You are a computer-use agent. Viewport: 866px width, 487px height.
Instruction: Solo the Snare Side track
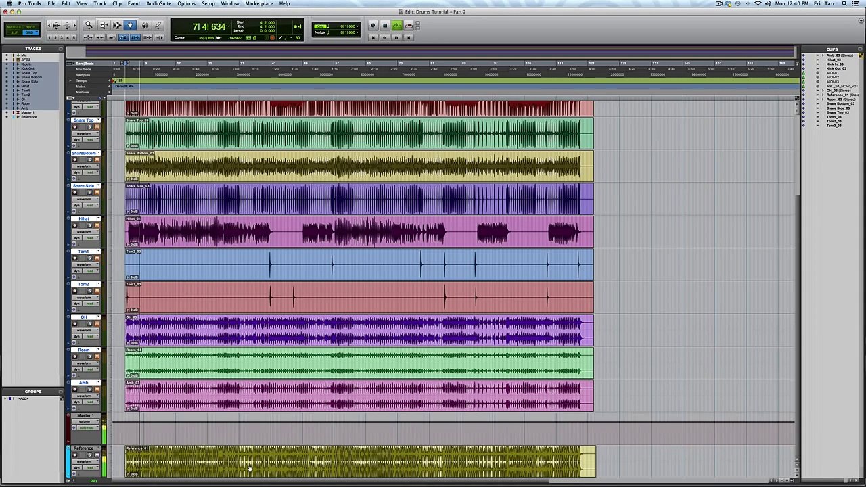pyautogui.click(x=89, y=193)
